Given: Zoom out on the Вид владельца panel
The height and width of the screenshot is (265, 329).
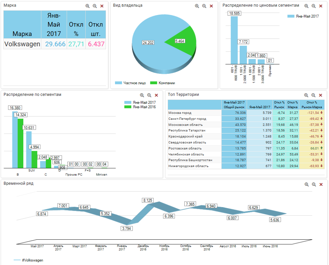Looking at the screenshot, I should pyautogui.click(x=204, y=6).
